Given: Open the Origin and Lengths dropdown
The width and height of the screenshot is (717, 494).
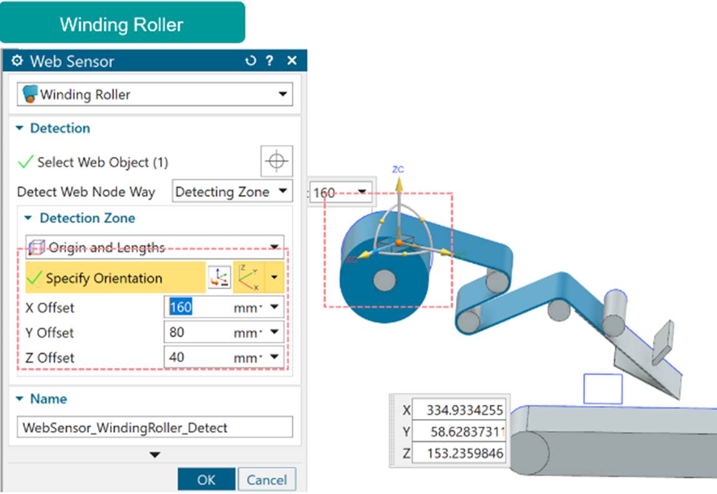Looking at the screenshot, I should click(275, 247).
